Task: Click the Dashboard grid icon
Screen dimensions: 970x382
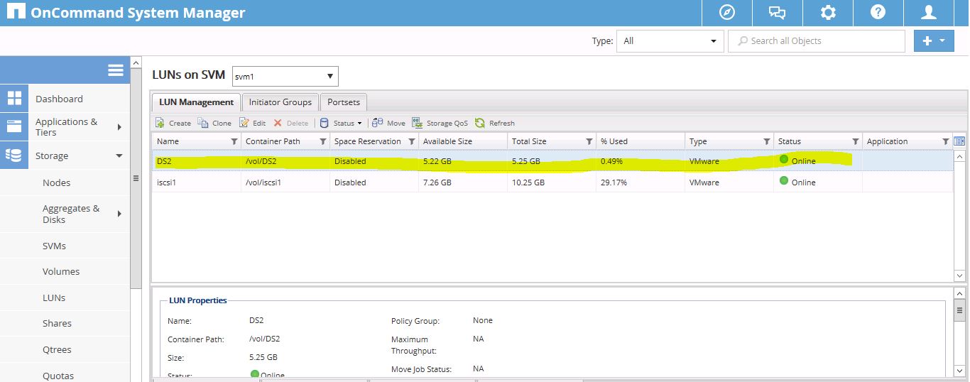Action: (x=13, y=99)
